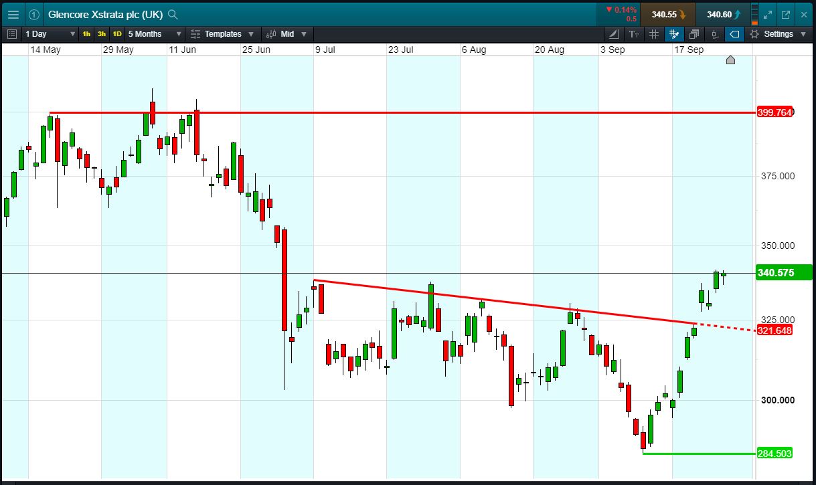Search for another instrument via magnifier

click(x=173, y=14)
